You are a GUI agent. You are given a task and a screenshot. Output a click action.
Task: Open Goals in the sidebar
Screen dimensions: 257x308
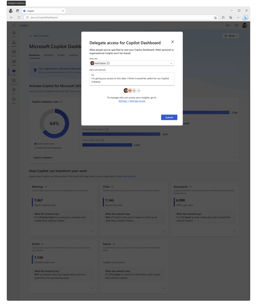(14, 62)
